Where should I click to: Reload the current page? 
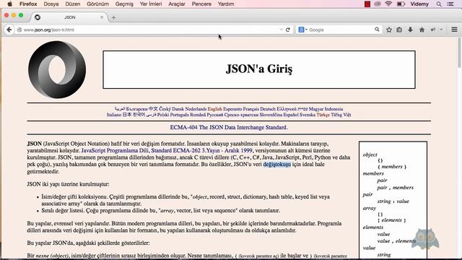coord(288,30)
